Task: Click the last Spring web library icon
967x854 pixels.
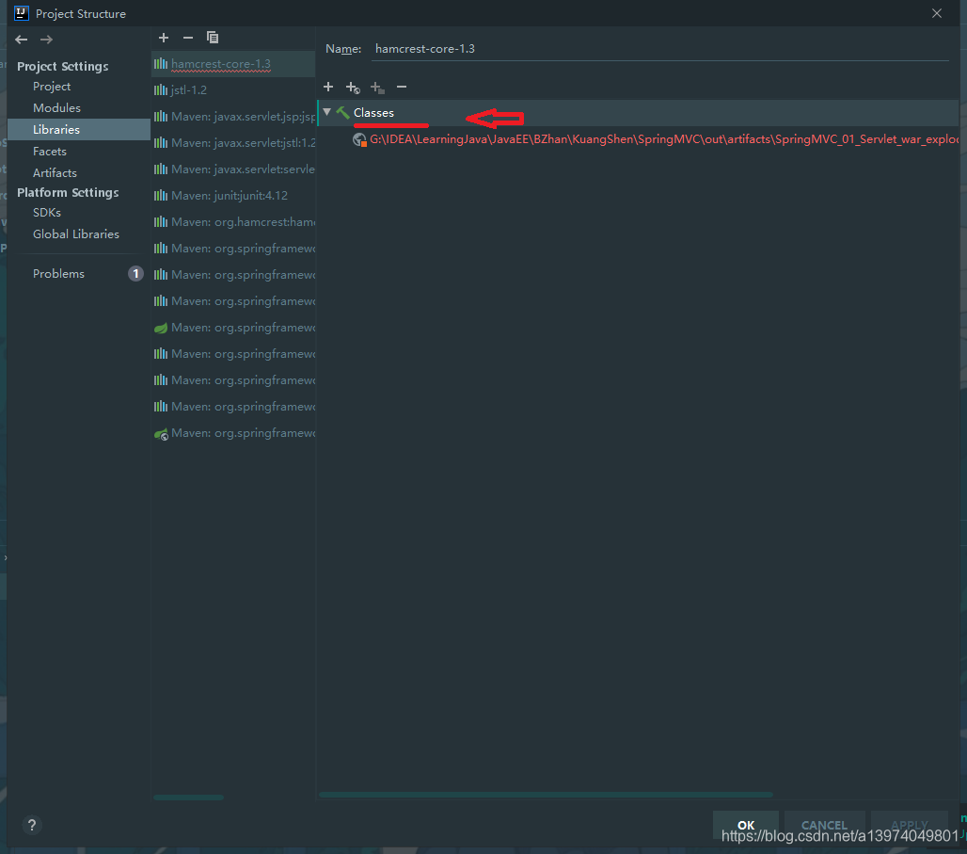Action: click(161, 434)
